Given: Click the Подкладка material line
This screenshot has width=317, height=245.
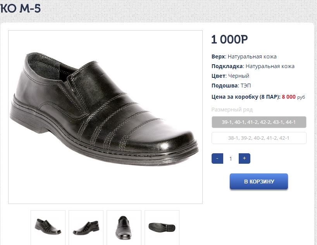Looking at the screenshot, I should tap(253, 66).
